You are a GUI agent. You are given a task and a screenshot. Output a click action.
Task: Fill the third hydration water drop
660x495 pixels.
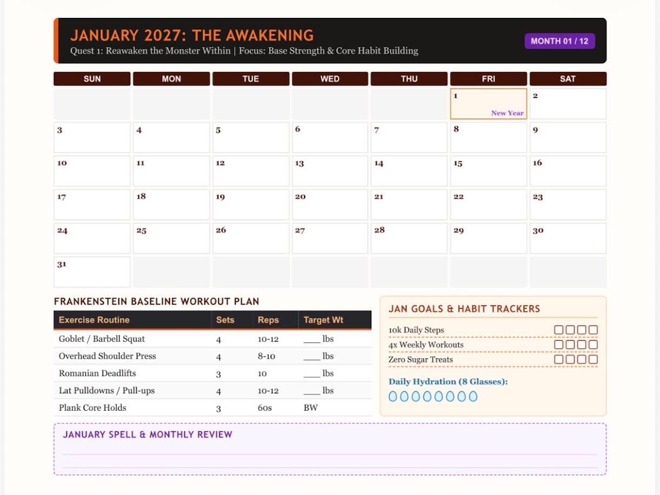click(416, 397)
